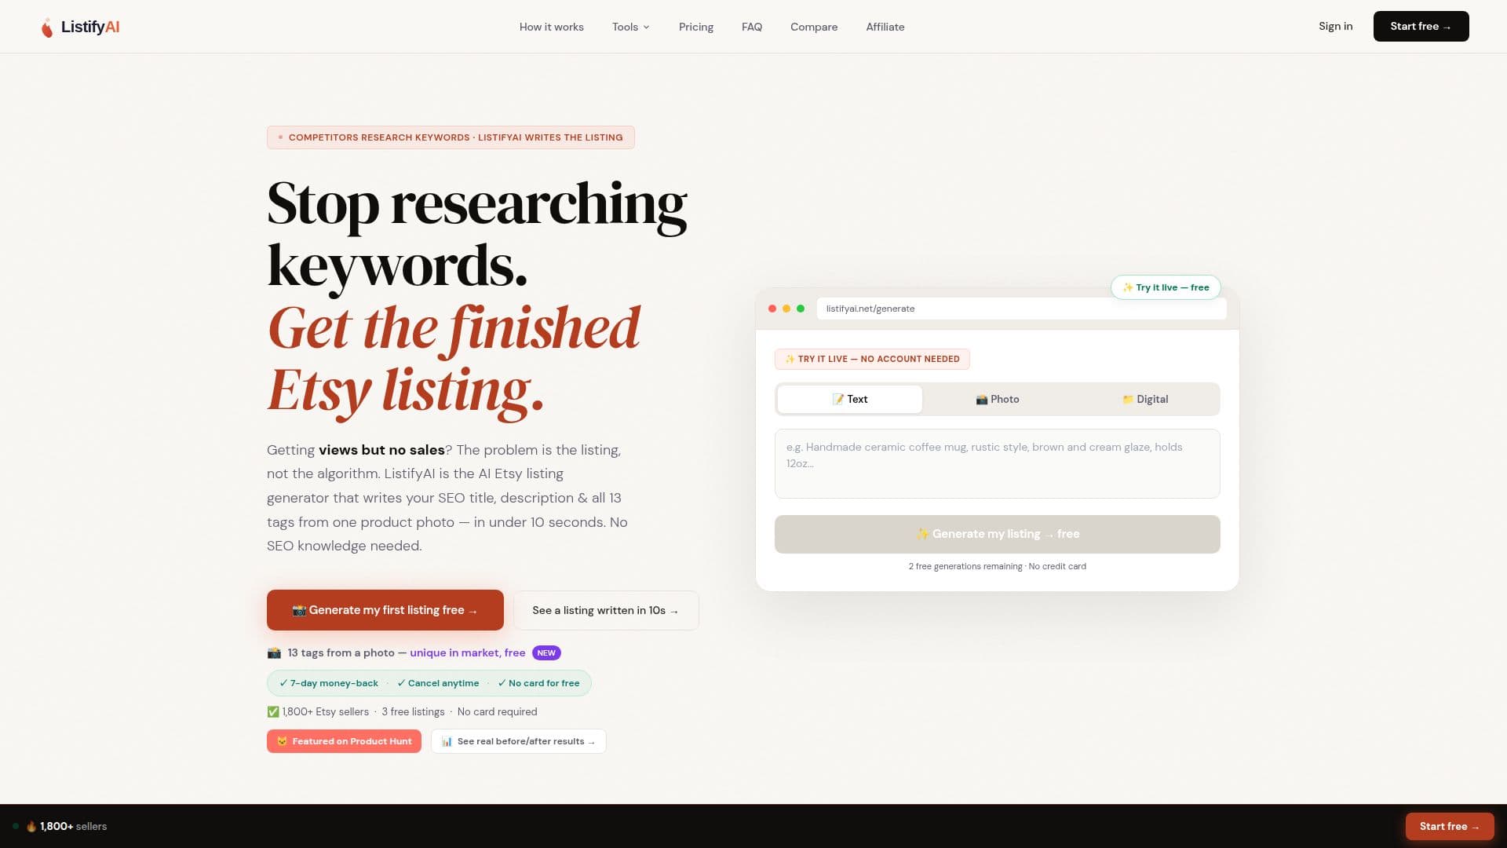Go to the Pricing page
Viewport: 1507px width, 848px height.
695,27
